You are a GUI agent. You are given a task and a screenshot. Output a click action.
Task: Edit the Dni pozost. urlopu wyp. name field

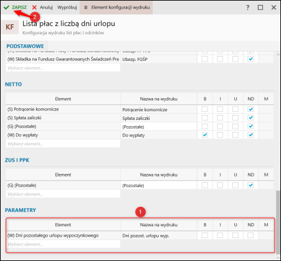pos(159,236)
